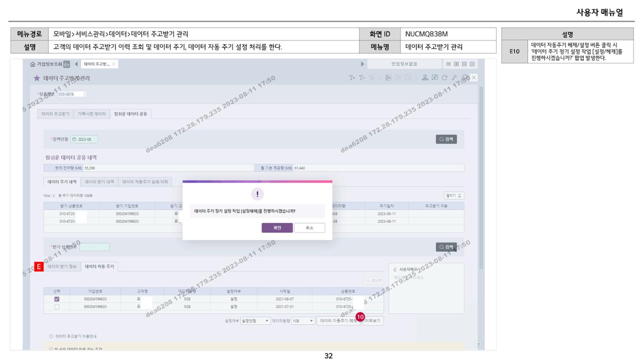Check the row with start date 2021-07-01
The width and height of the screenshot is (643, 362).
click(57, 306)
